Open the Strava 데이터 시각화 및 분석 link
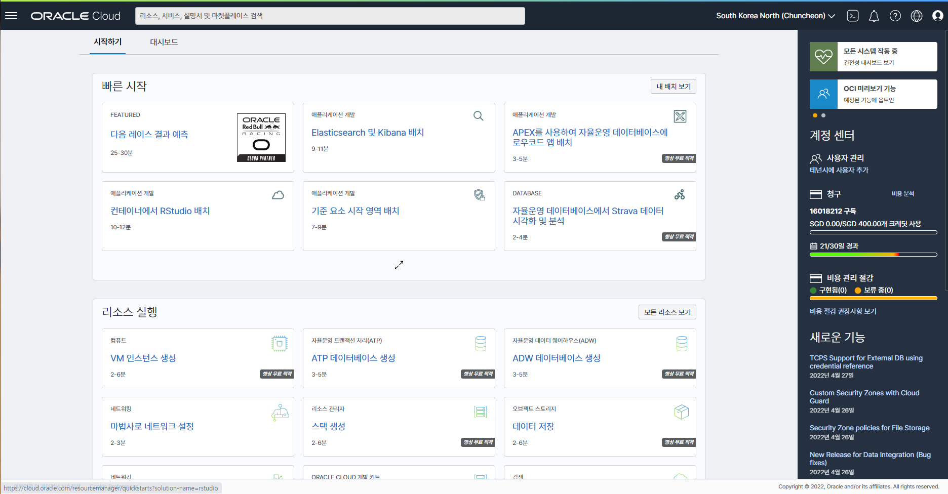Viewport: 948px width, 494px height. click(x=588, y=216)
